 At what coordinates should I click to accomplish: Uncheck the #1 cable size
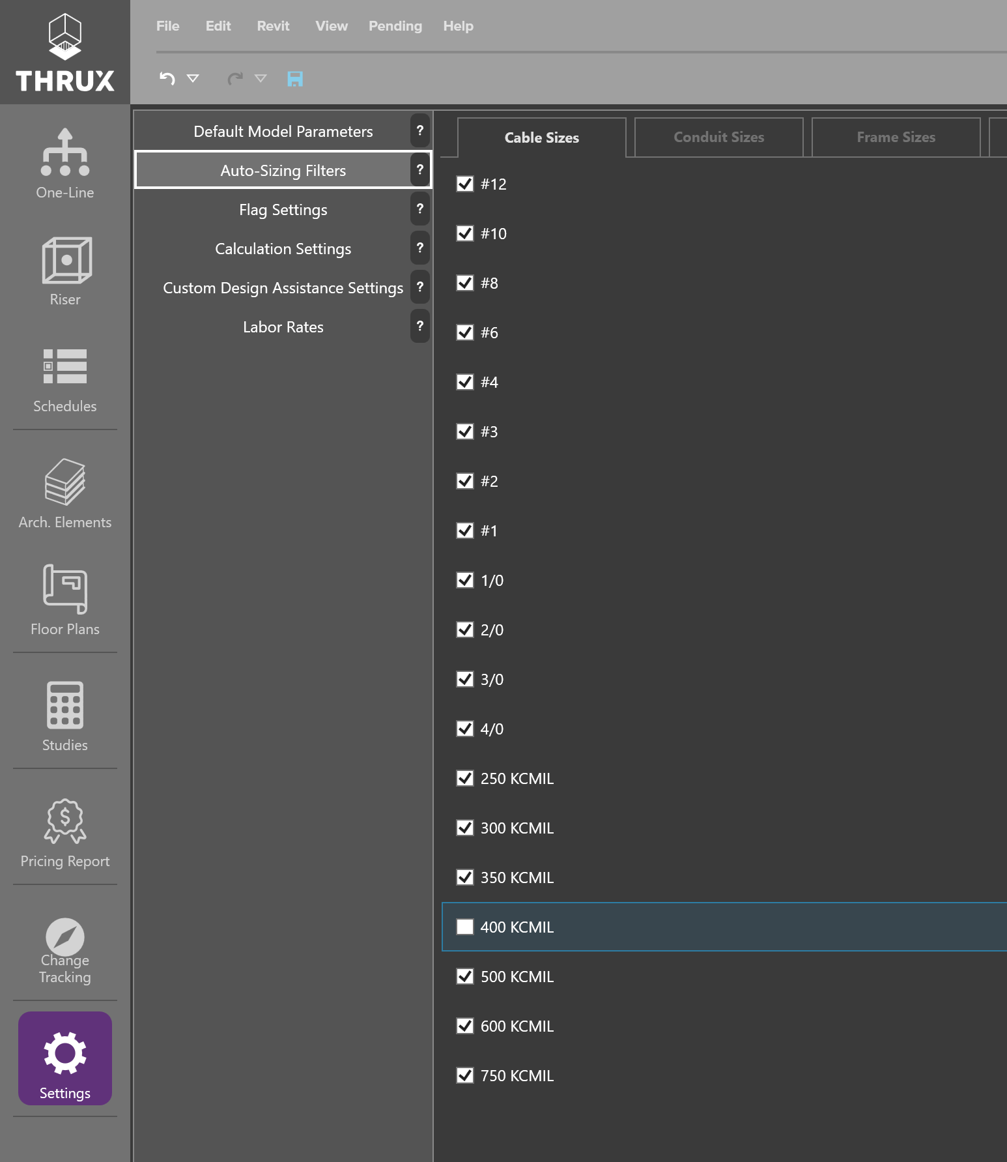click(465, 530)
